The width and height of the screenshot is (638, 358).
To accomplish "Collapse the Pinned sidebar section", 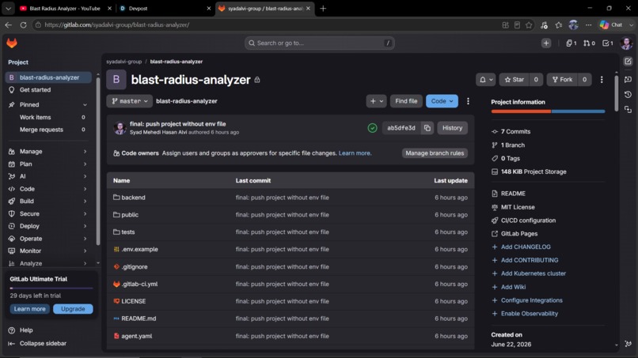I will (x=85, y=105).
